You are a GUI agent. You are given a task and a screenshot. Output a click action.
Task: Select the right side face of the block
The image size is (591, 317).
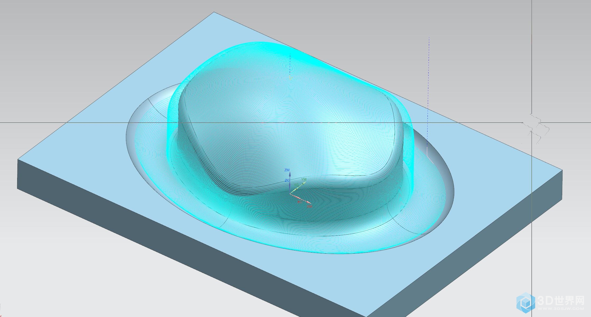pyautogui.click(x=465, y=244)
